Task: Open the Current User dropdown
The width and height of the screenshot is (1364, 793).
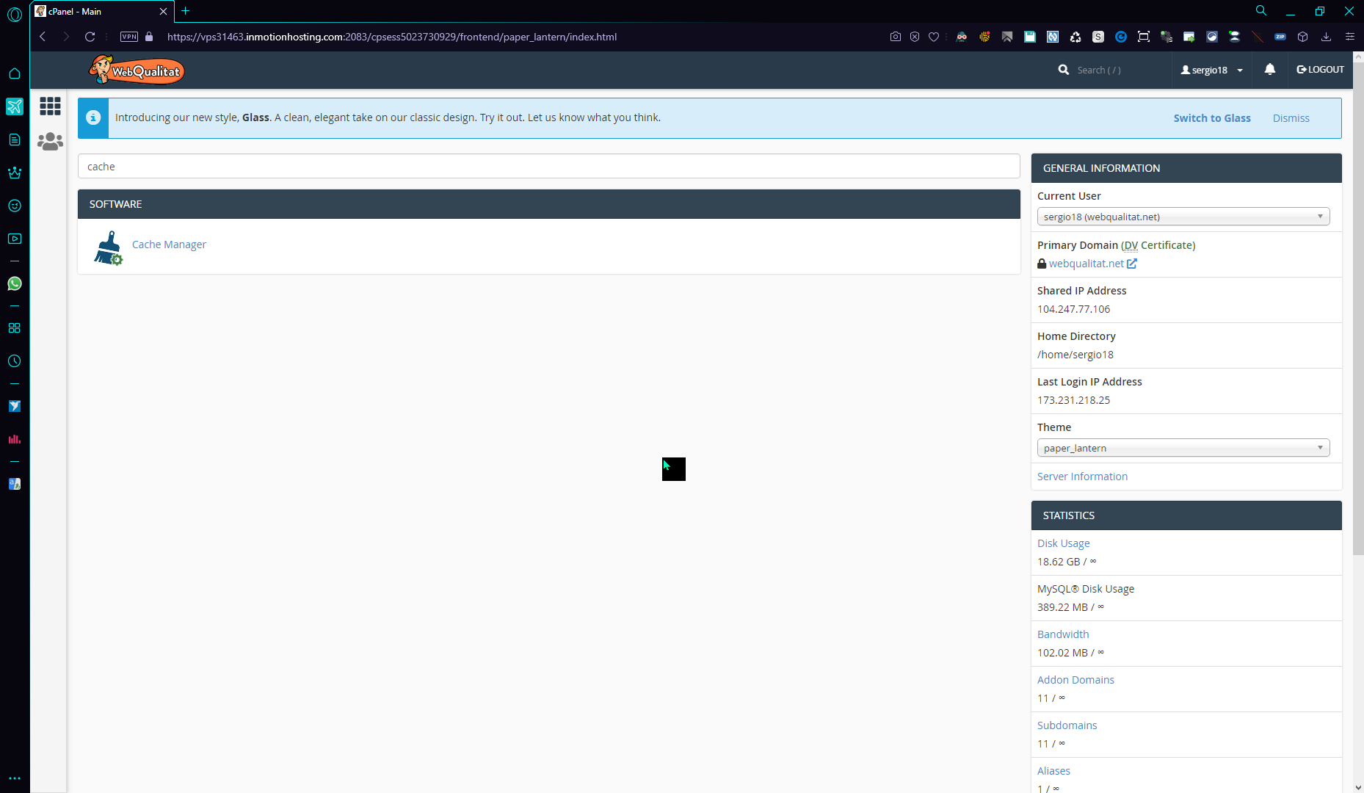Action: point(1183,217)
